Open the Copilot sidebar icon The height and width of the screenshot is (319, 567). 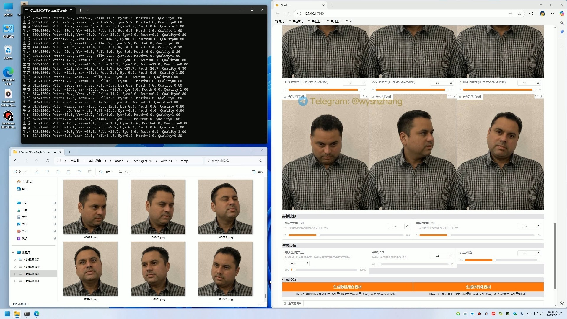[562, 14]
